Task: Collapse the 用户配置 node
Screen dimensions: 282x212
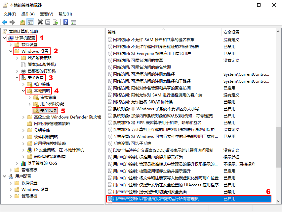Action: click(5, 176)
